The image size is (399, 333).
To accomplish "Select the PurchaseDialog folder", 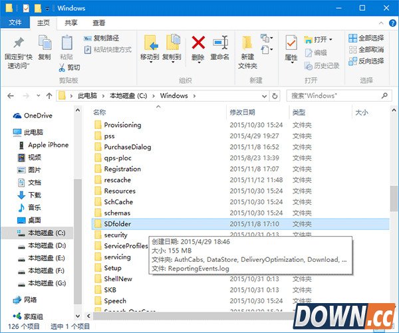I will (x=122, y=147).
